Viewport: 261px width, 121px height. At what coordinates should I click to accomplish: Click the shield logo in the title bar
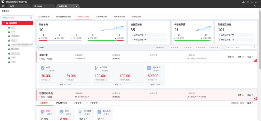[3, 2]
